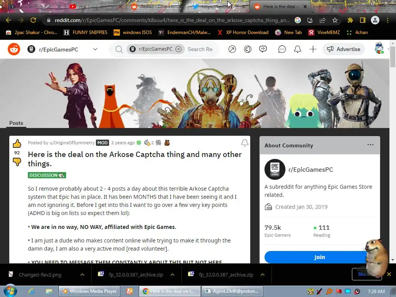Screen dimensions: 396x297
Task: Open the EndermanCH/Malw... bookmark
Action: coord(184,32)
